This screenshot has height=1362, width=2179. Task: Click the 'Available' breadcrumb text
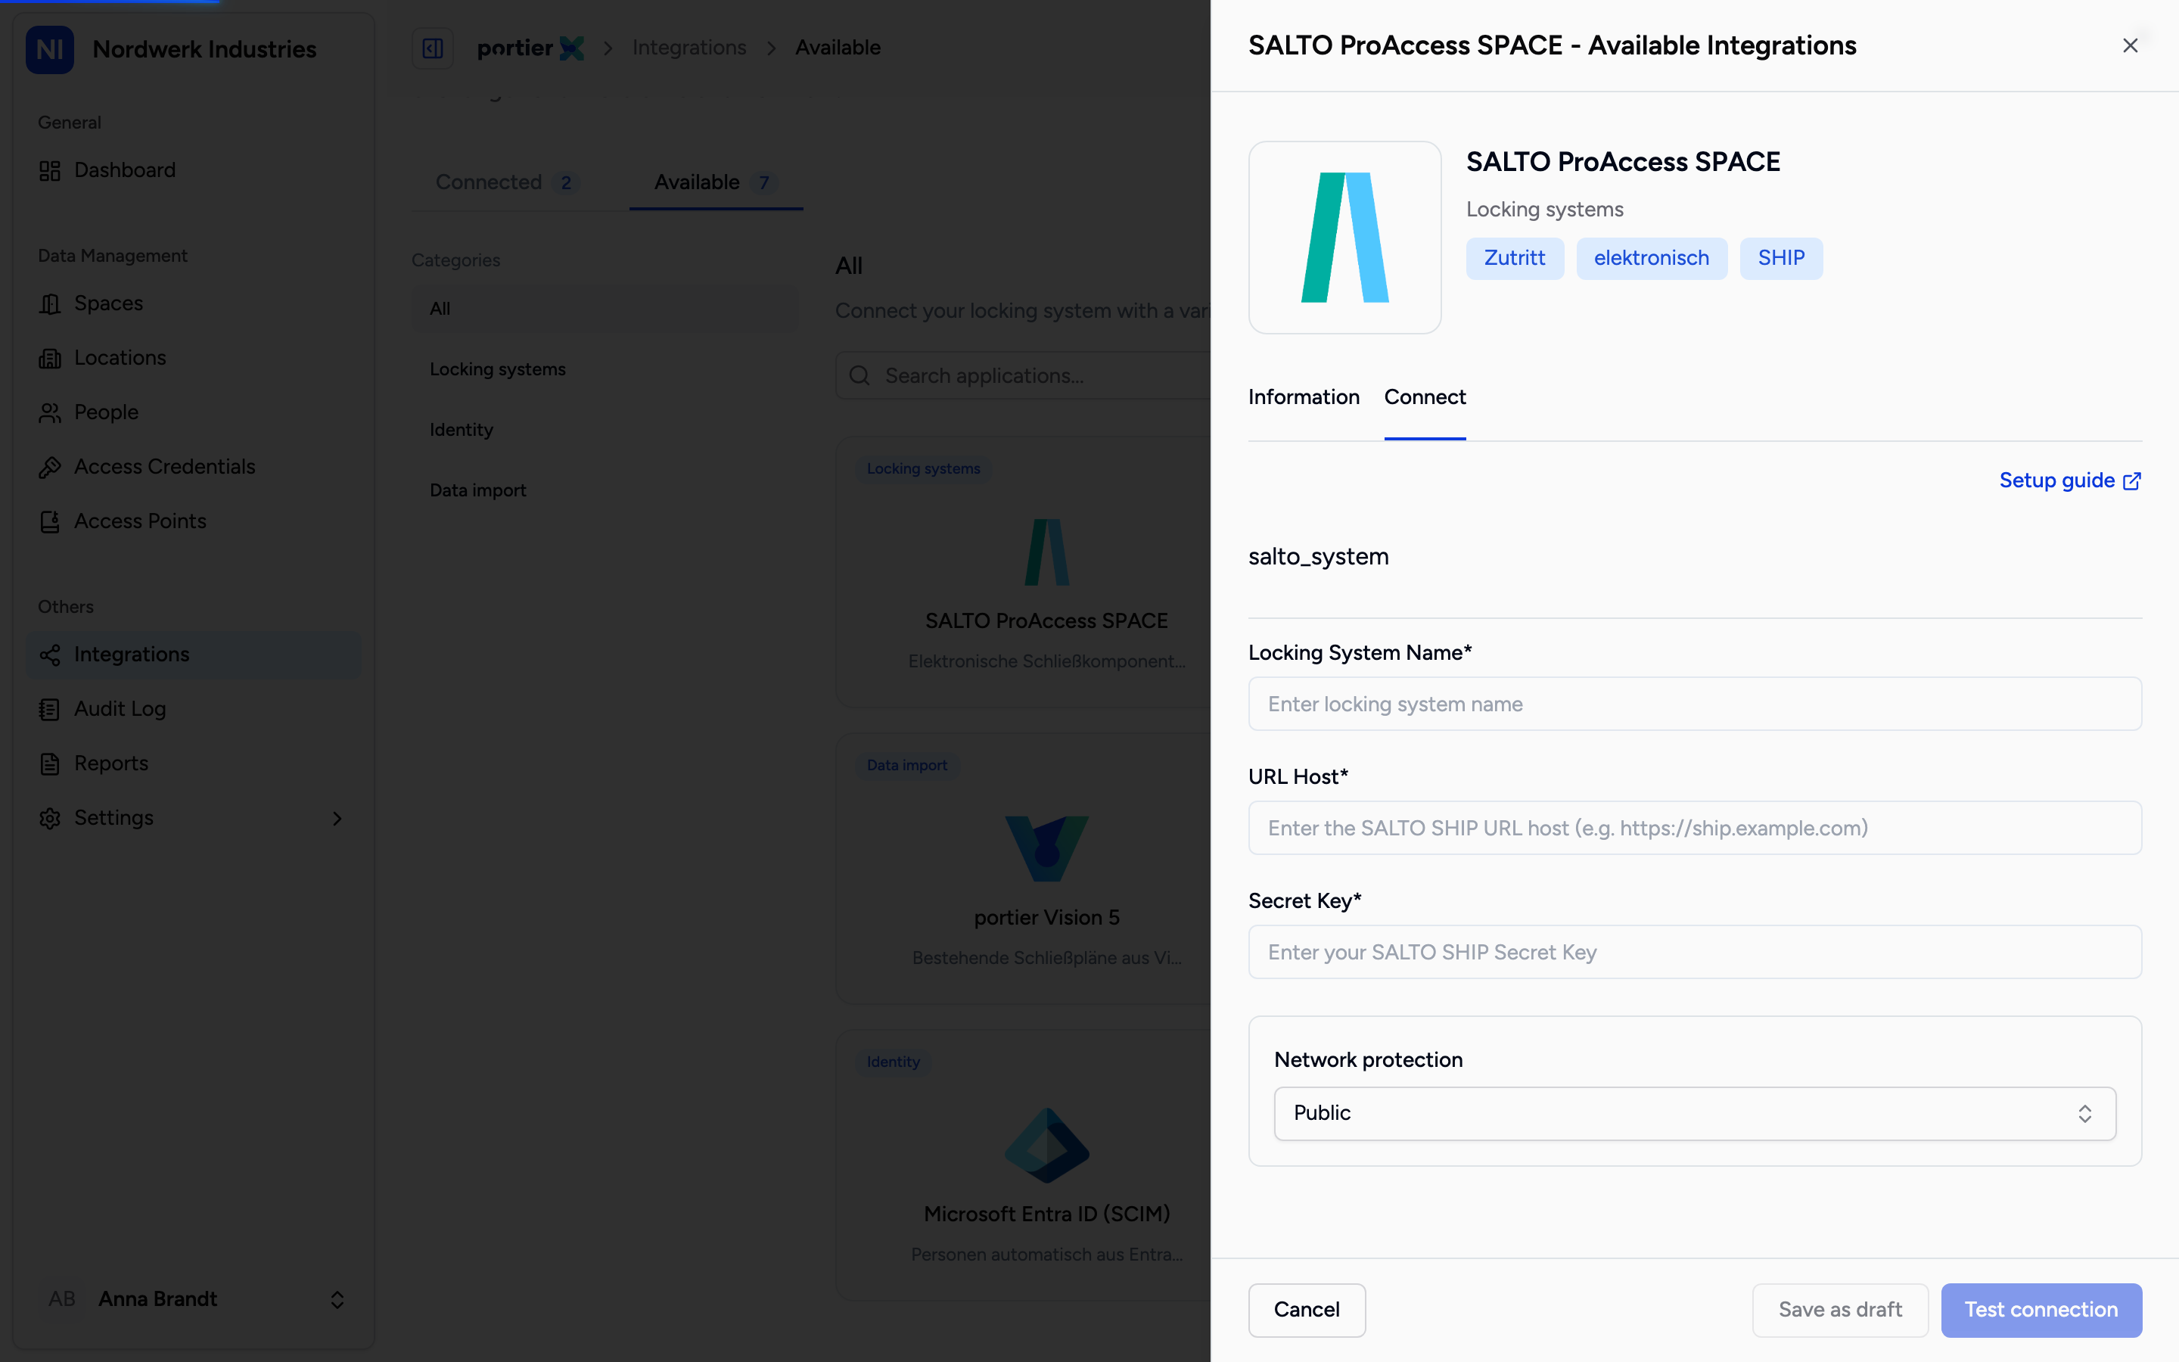(838, 48)
